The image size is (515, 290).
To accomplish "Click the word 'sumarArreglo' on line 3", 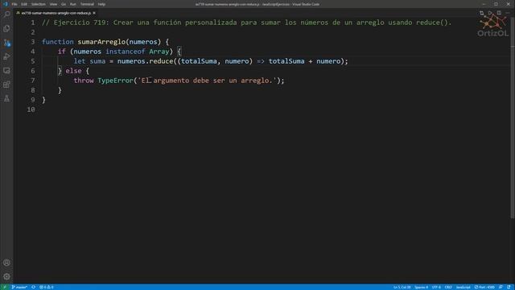I will click(101, 42).
